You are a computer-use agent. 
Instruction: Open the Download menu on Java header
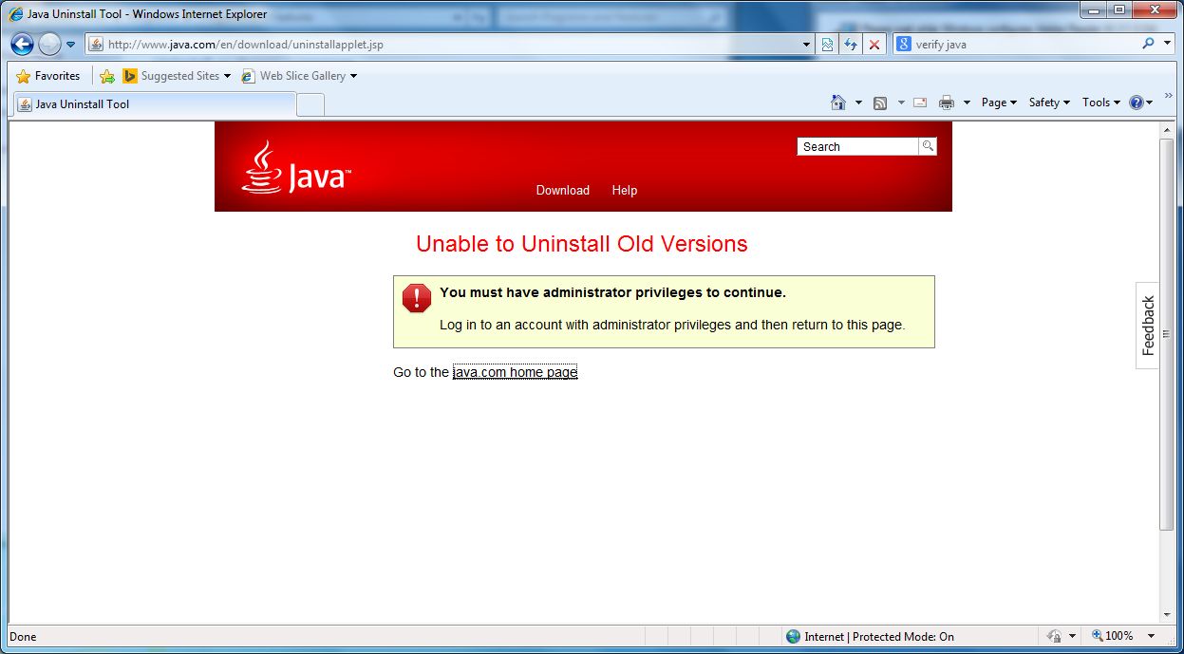pyautogui.click(x=562, y=190)
